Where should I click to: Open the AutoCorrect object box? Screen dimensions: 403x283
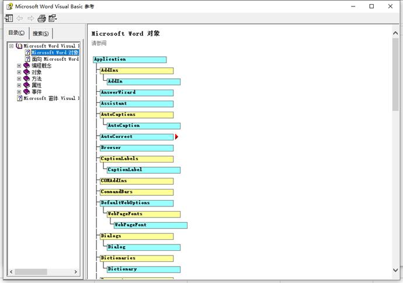[x=137, y=137]
